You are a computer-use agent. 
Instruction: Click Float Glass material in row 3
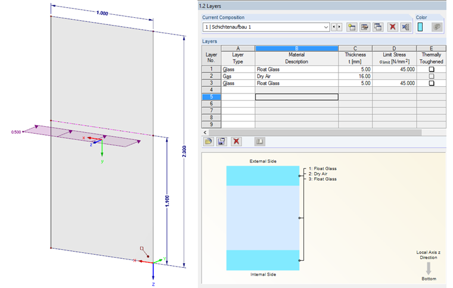tap(297, 83)
